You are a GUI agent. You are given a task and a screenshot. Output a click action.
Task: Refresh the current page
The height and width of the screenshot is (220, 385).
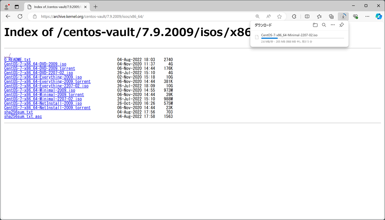(20, 17)
